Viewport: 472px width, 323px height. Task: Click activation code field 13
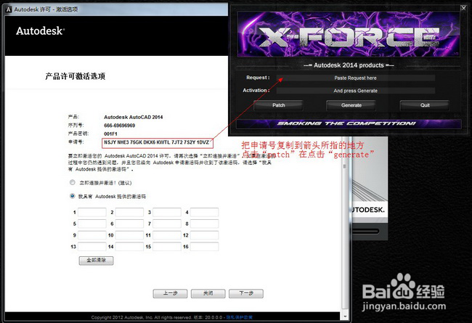[91, 247]
